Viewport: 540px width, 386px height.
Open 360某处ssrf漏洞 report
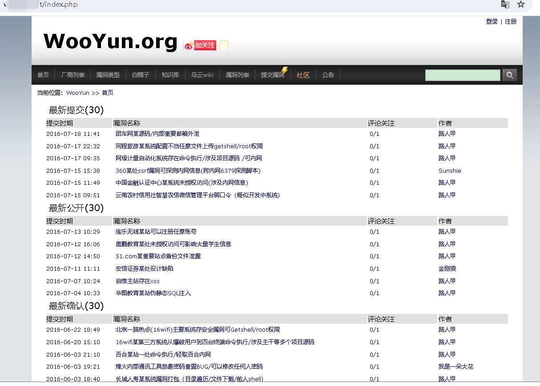[x=188, y=171]
